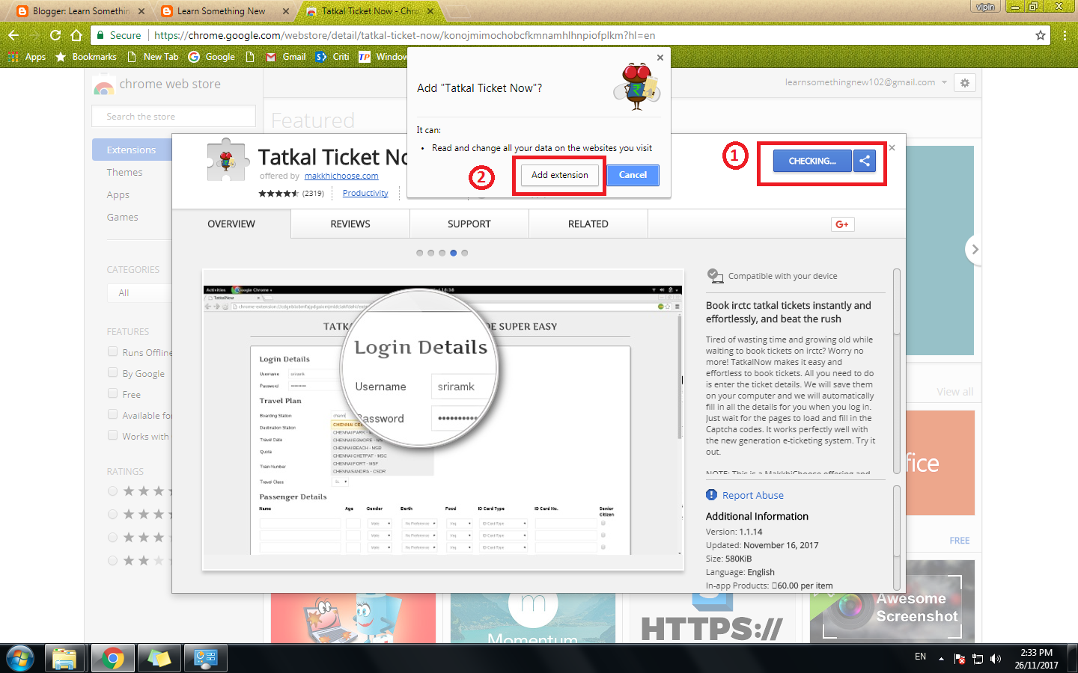Viewport: 1078px width, 673px height.
Task: Click the EN language indicator
Action: pos(920,657)
